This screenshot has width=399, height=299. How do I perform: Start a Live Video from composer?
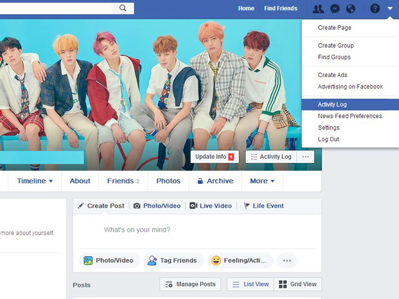point(211,206)
